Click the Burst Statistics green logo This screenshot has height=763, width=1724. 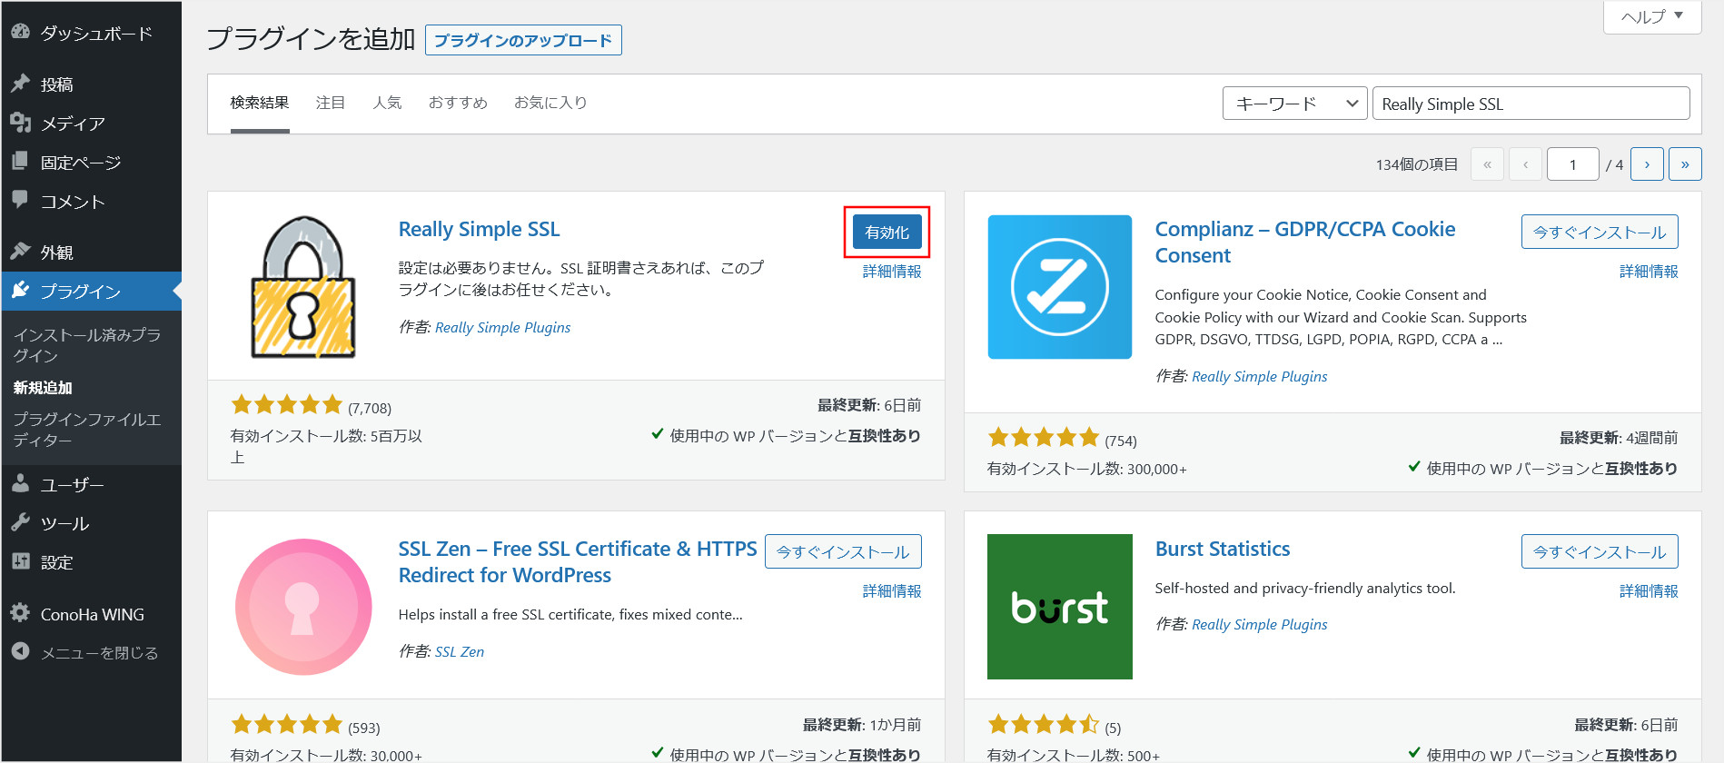tap(1060, 607)
